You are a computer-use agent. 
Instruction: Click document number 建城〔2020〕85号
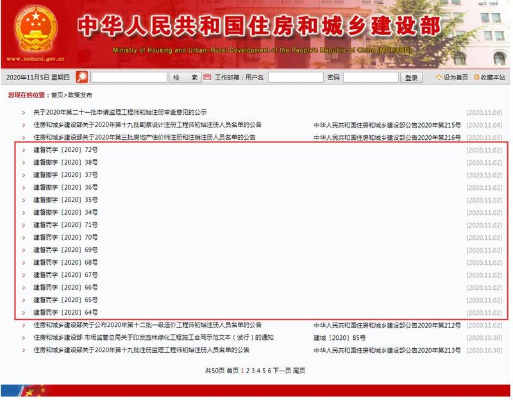[340, 337]
